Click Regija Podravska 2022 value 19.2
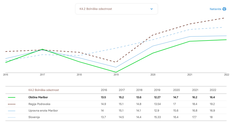 point(213,104)
